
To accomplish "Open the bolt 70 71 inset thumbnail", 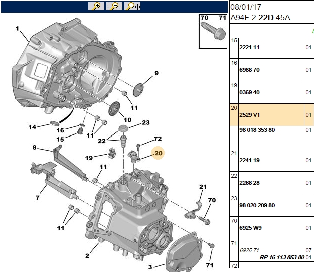I will point(213,31).
